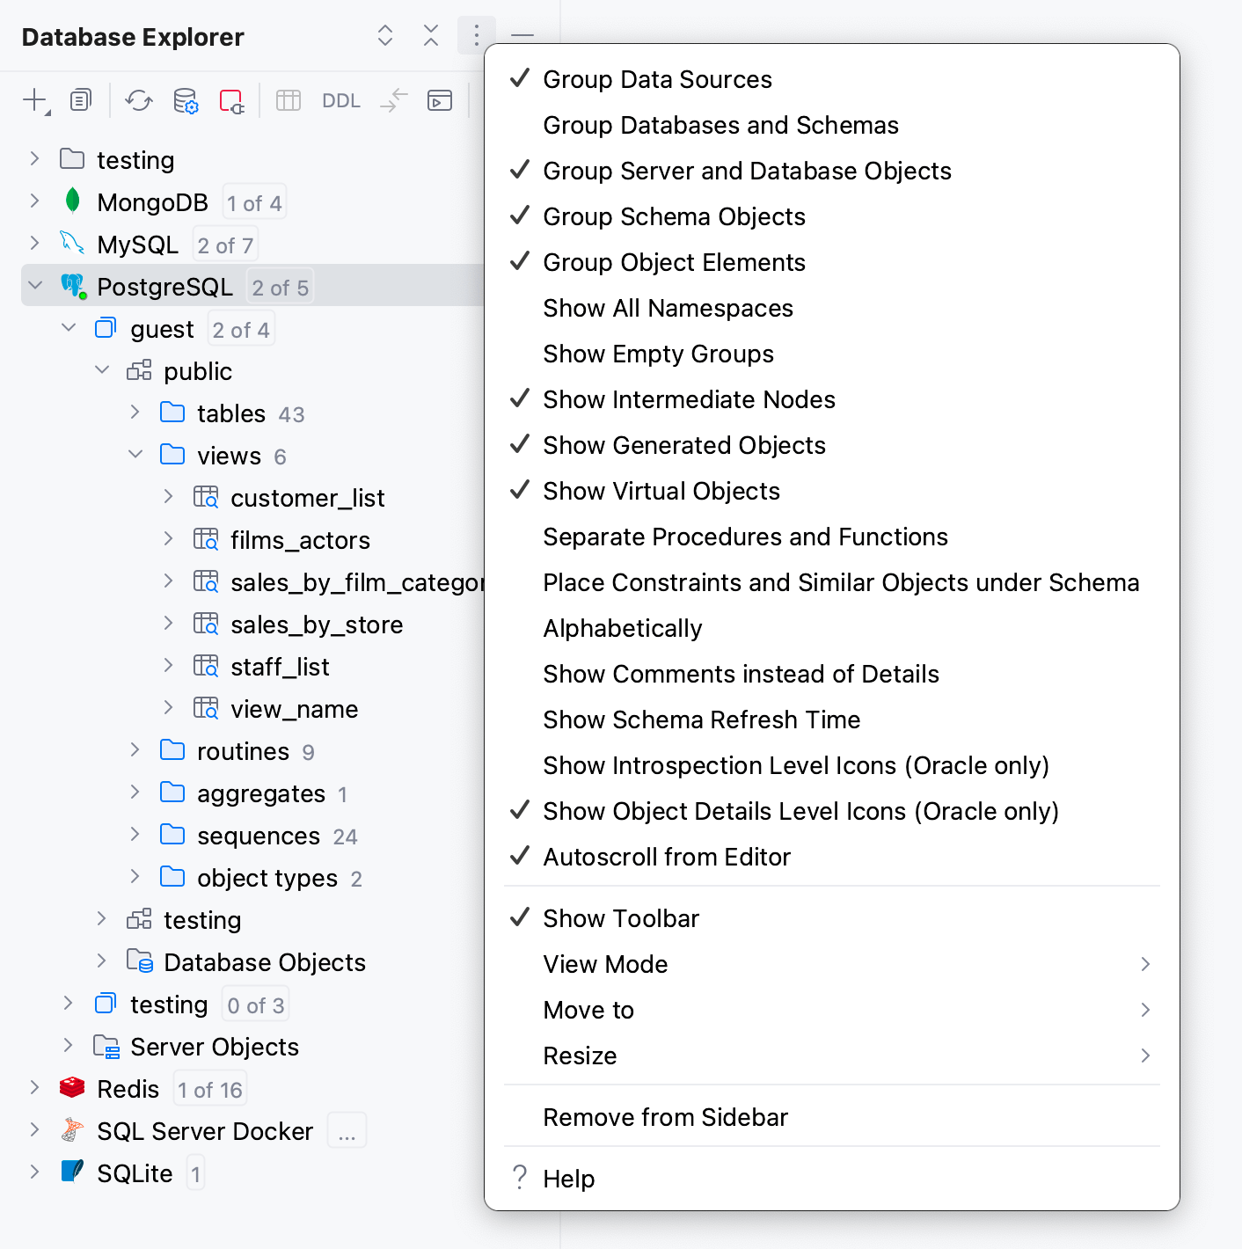Click the '1 of 16' Redis counter
Image resolution: width=1242 pixels, height=1249 pixels.
click(x=209, y=1090)
